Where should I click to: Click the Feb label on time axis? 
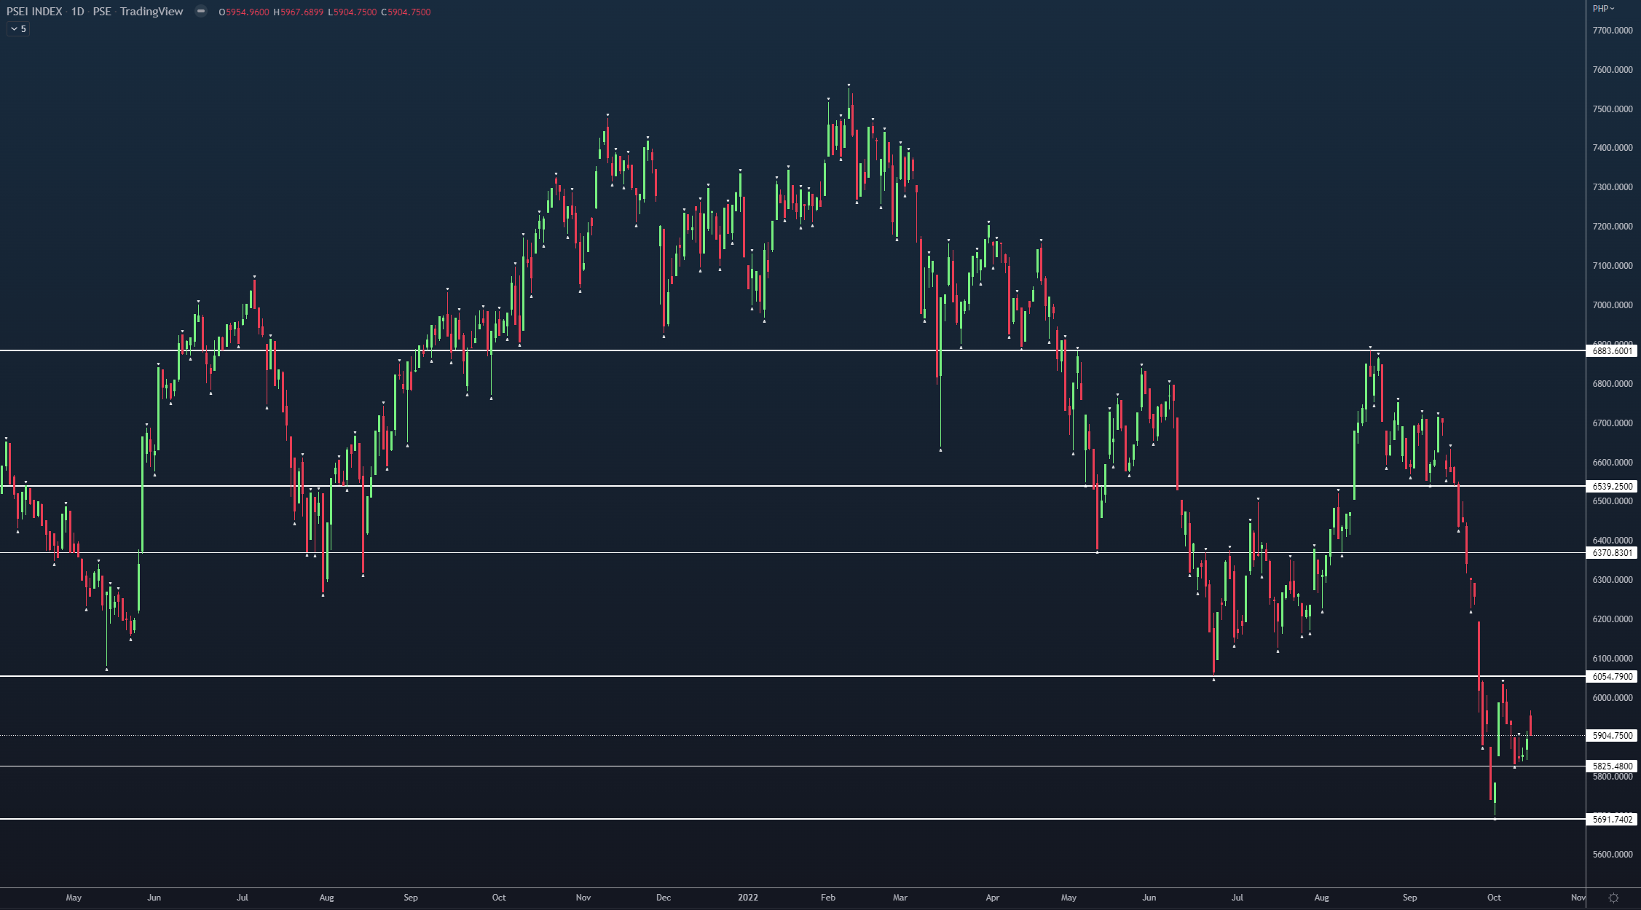(827, 898)
